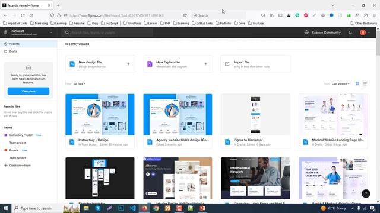Open Other Bookmarks folder
Image resolution: width=380 pixels, height=213 pixels.
coord(364,23)
